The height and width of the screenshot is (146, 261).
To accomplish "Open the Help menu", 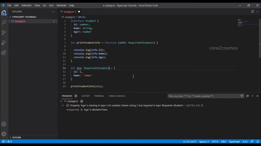I will point(71,5).
